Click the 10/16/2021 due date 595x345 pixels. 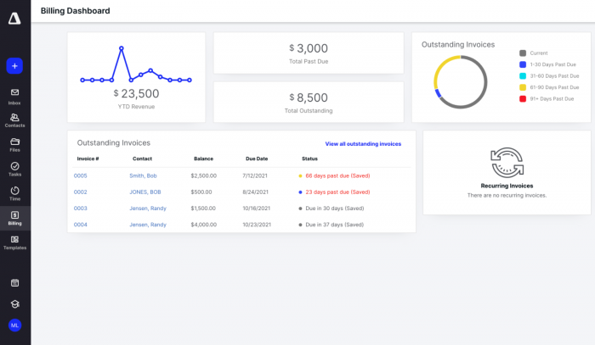pyautogui.click(x=257, y=208)
